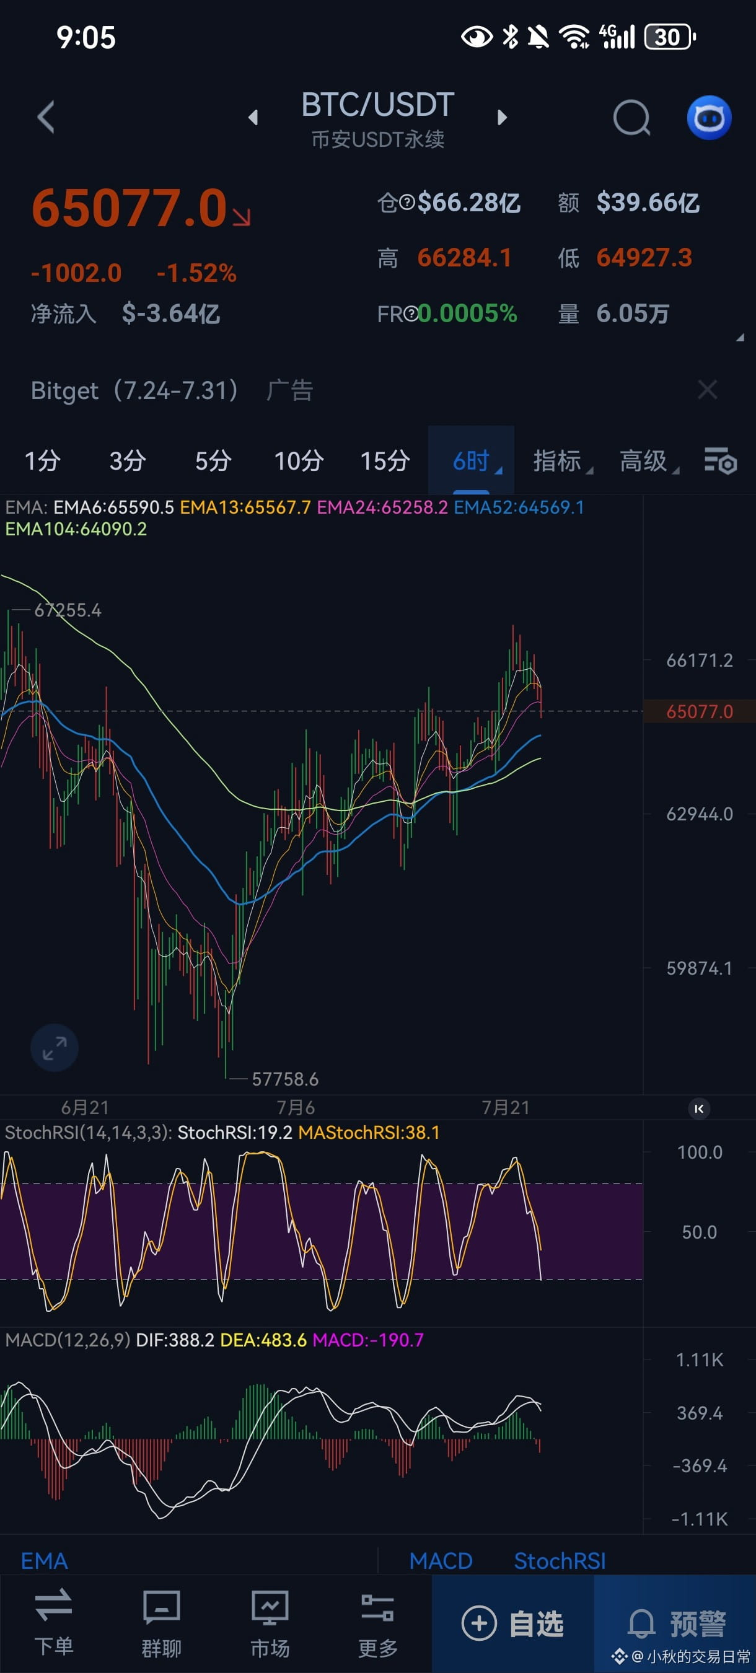Open the search magnifier icon
The width and height of the screenshot is (756, 1673).
[x=631, y=118]
